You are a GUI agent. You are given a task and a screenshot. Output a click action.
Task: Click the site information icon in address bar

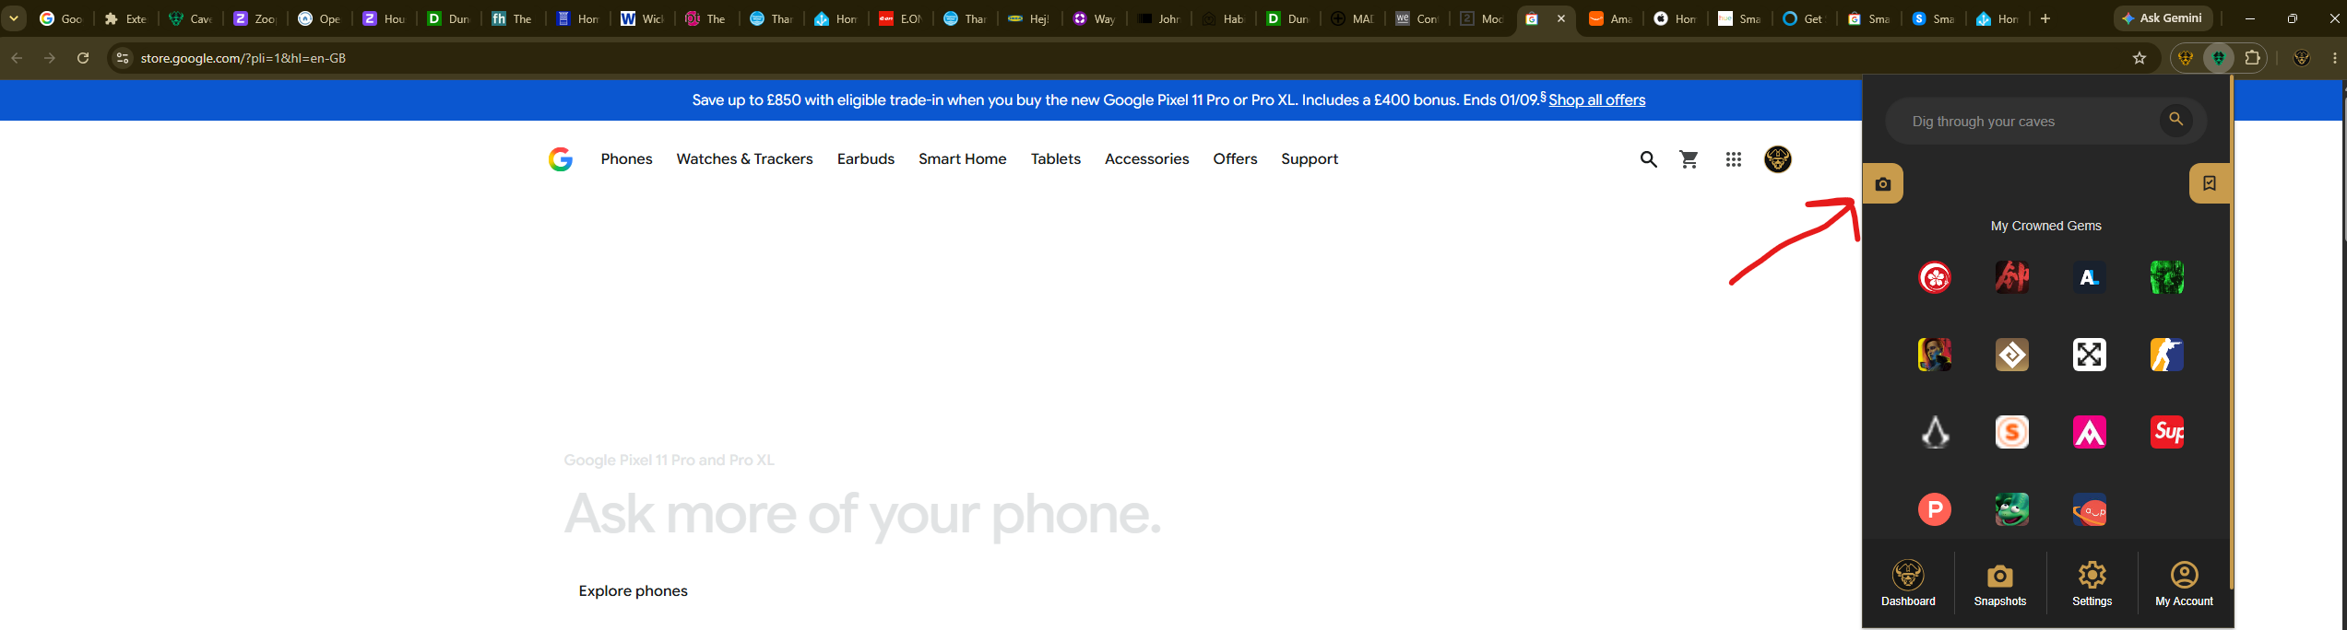(x=122, y=58)
